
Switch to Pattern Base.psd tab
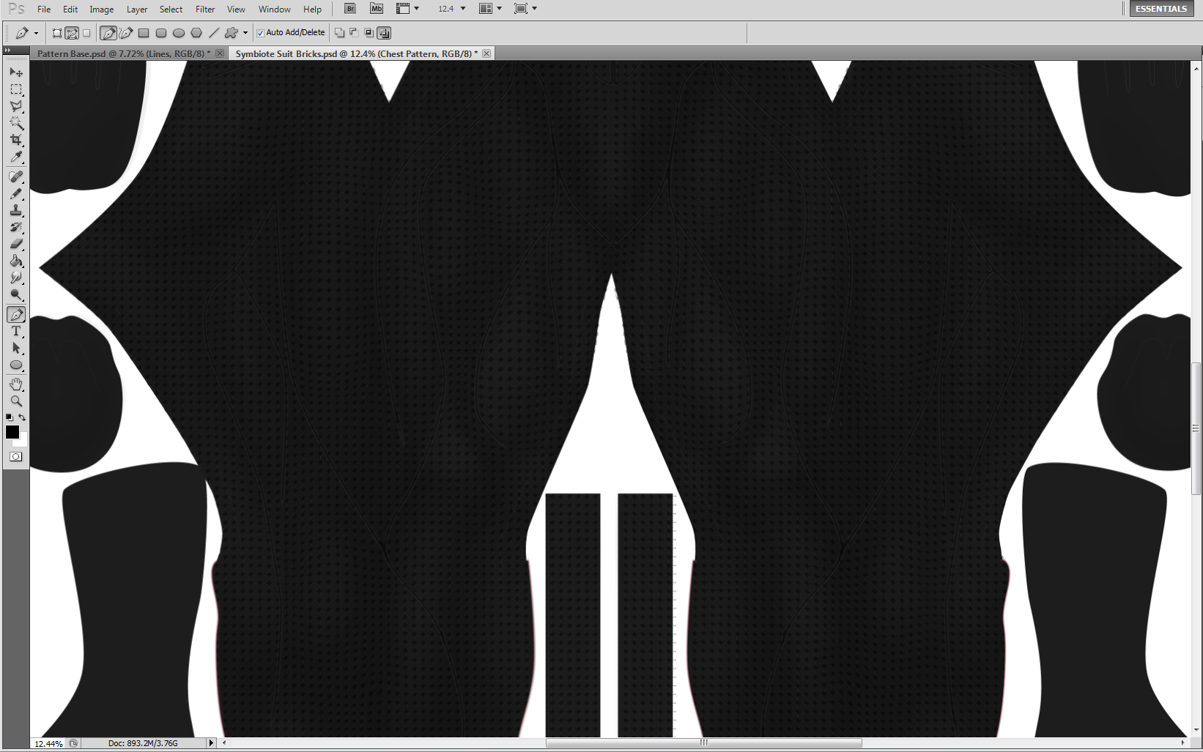coord(123,53)
